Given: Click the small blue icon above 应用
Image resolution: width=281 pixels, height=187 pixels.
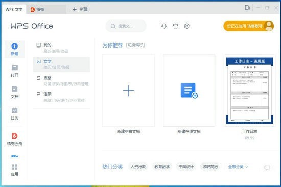Looking at the screenshot, I should pos(14,156).
